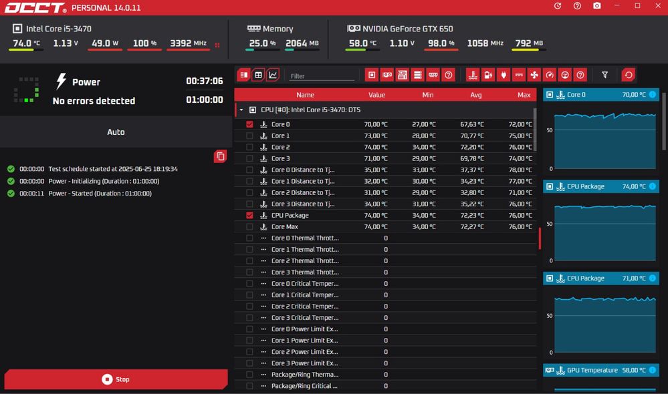Viewport: 668px width, 394px height.
Task: Toggle the usage load sensor type filter
Action: 565,75
